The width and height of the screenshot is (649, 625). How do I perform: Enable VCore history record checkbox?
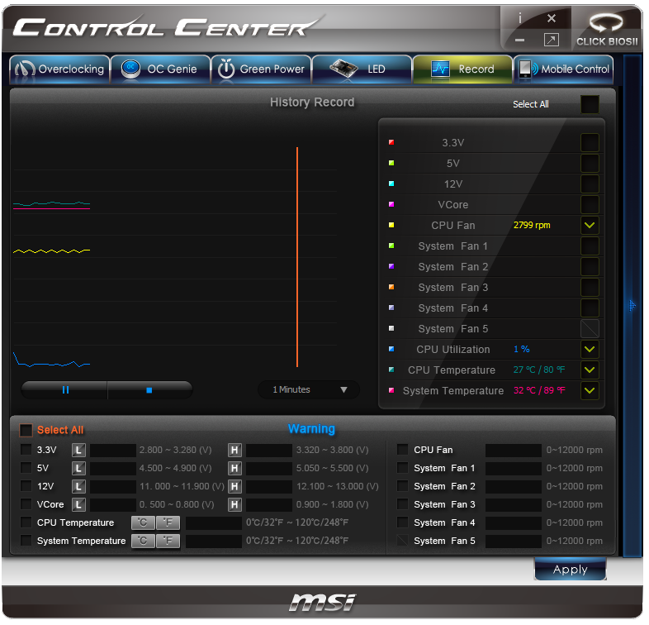coord(590,205)
